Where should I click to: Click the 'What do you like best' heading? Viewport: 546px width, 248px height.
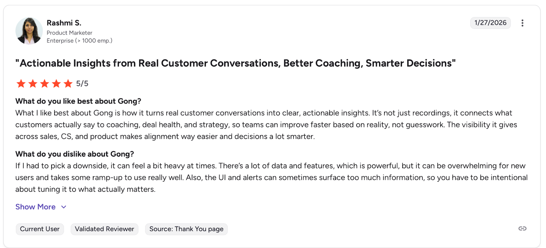(x=78, y=101)
